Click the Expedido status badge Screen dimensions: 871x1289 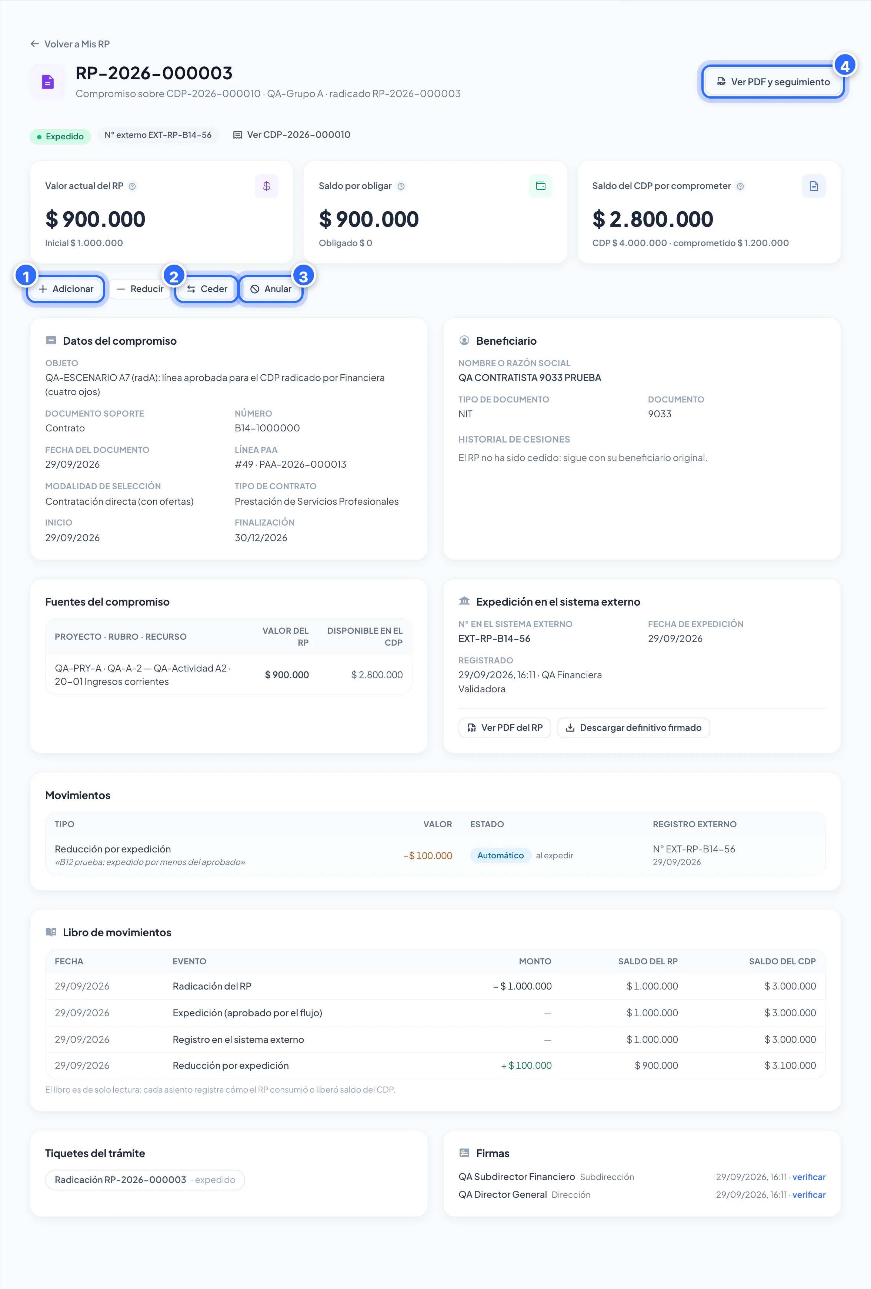pos(60,136)
